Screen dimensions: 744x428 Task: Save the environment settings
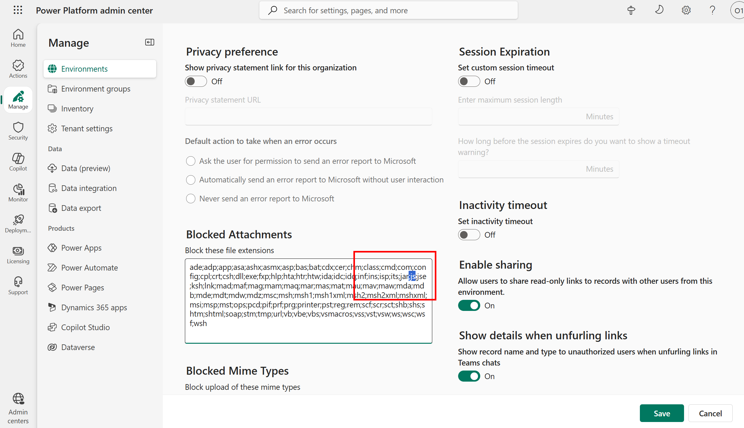point(661,413)
